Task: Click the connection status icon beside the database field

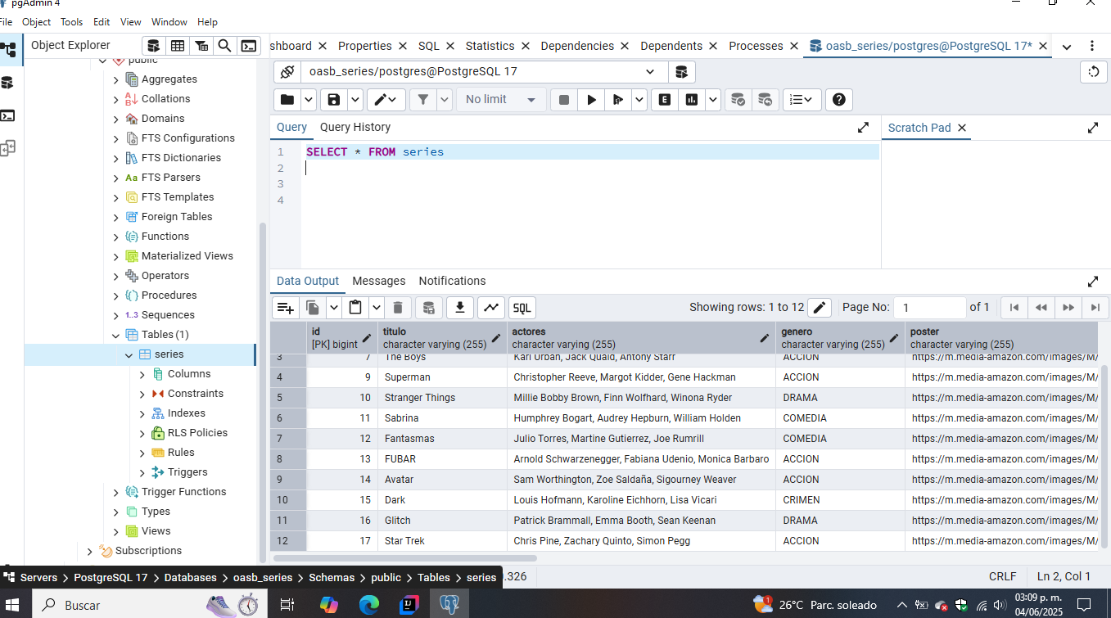Action: coord(287,71)
